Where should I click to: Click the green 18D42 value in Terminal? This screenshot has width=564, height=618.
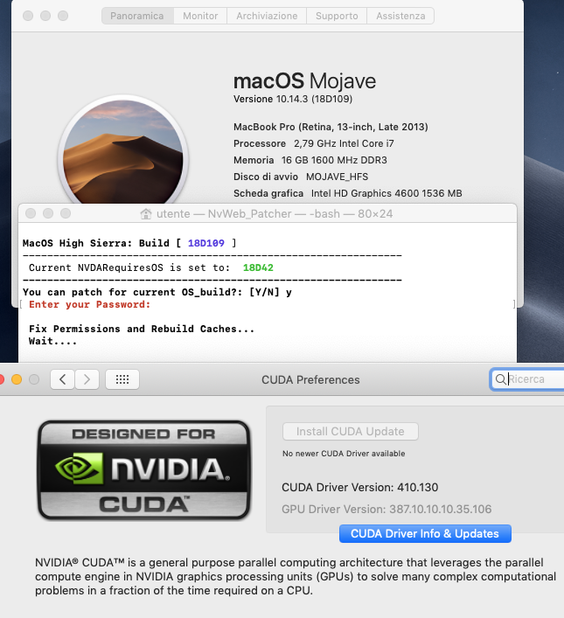(258, 267)
